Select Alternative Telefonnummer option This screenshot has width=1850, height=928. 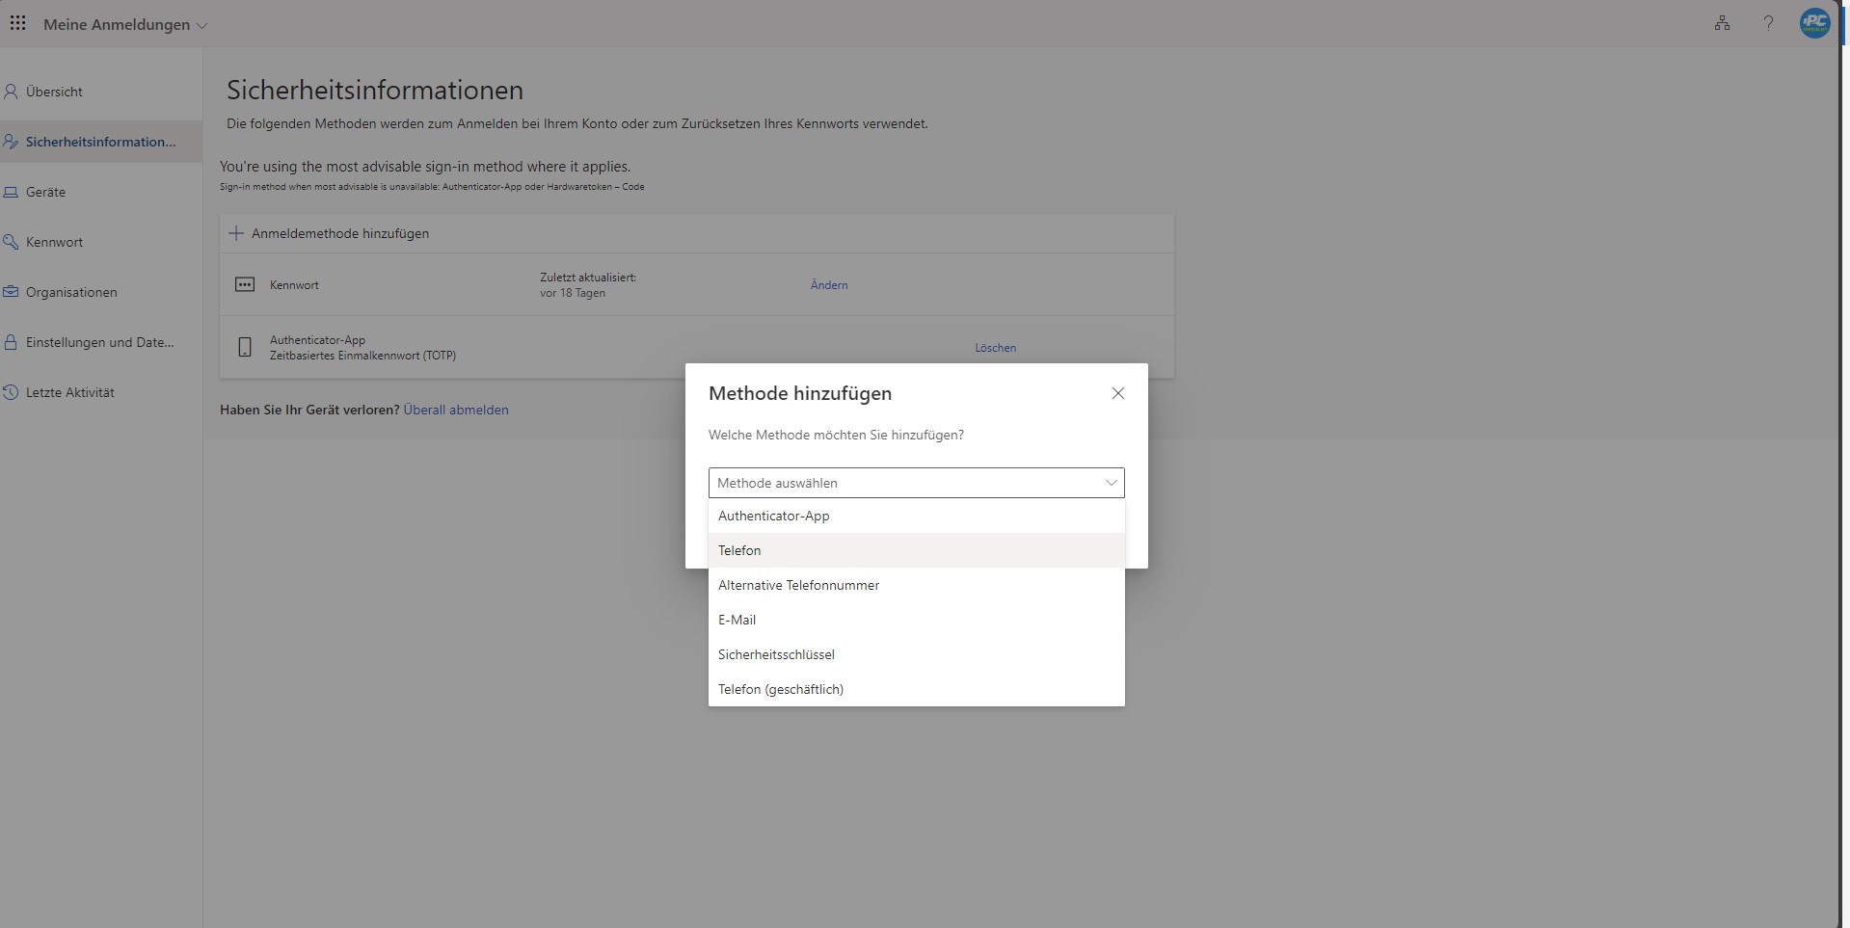tap(798, 585)
